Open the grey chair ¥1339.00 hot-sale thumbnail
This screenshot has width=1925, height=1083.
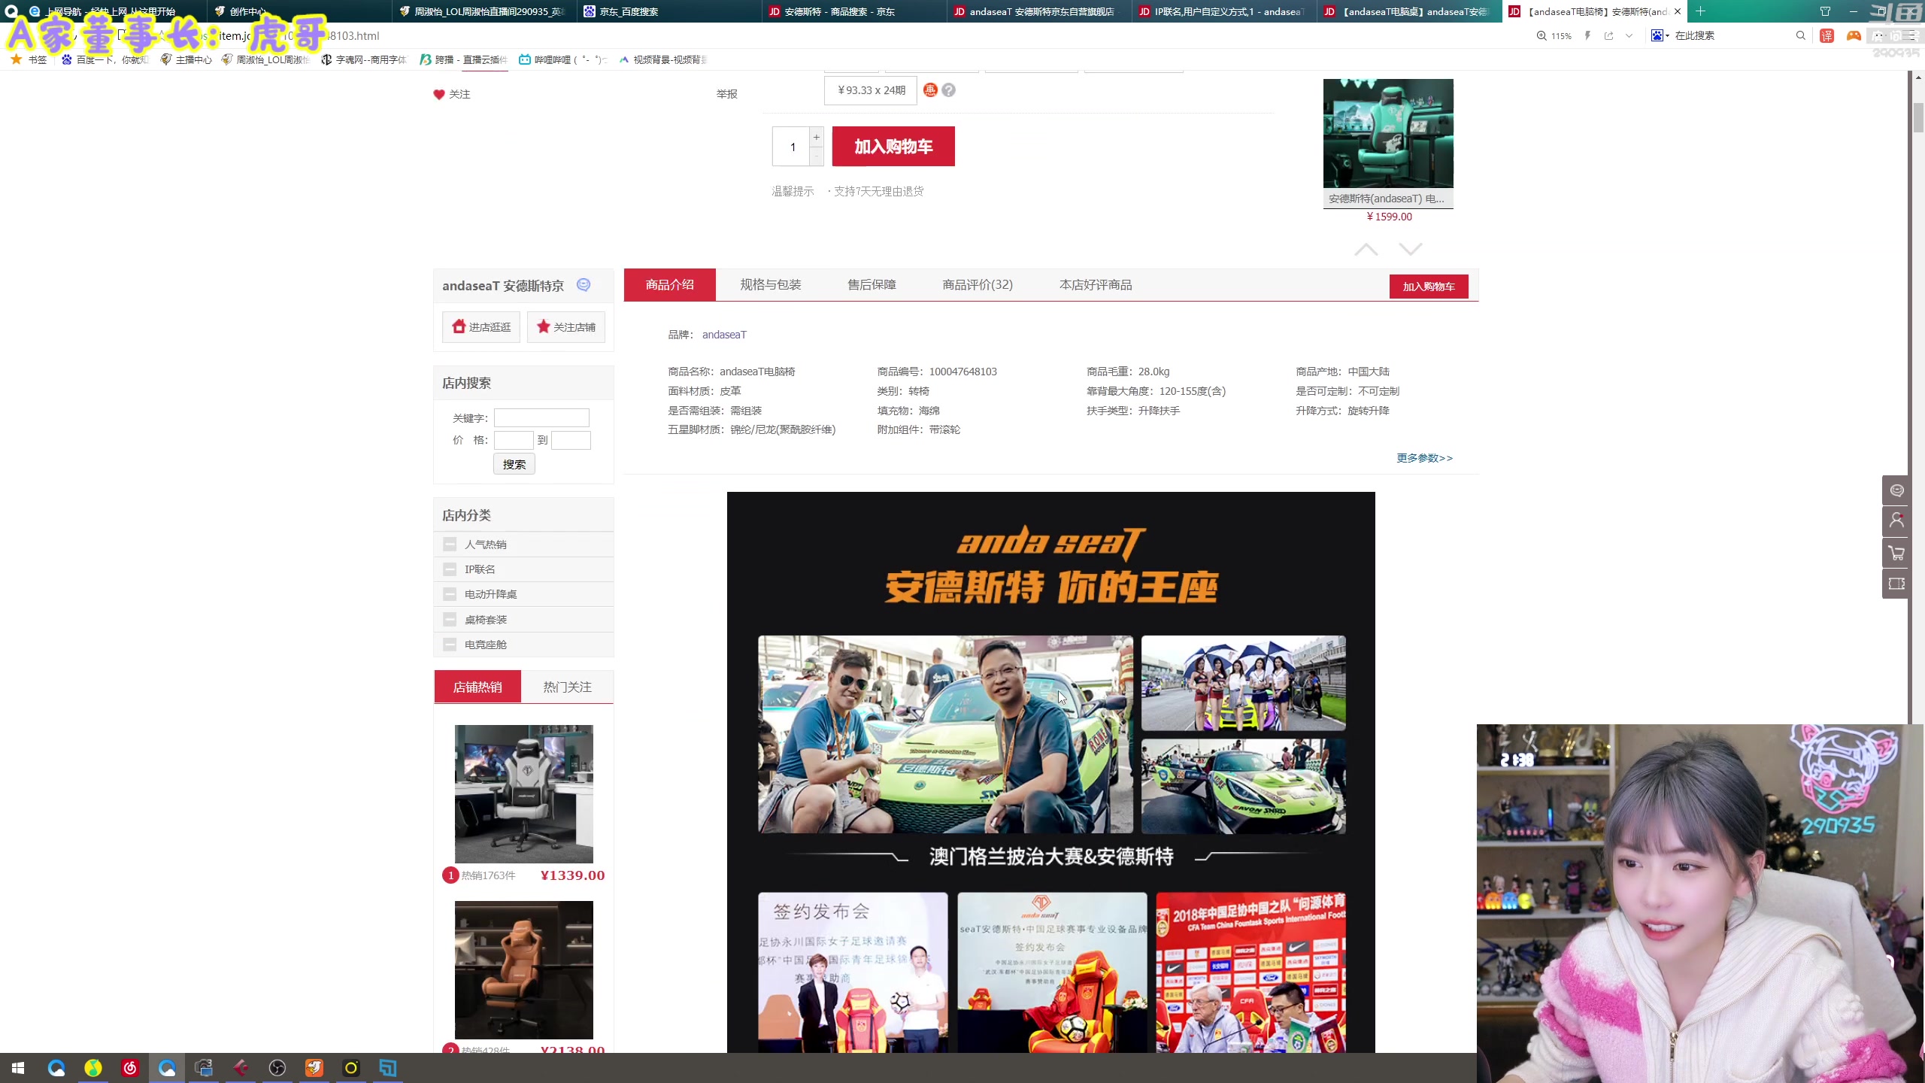(524, 793)
